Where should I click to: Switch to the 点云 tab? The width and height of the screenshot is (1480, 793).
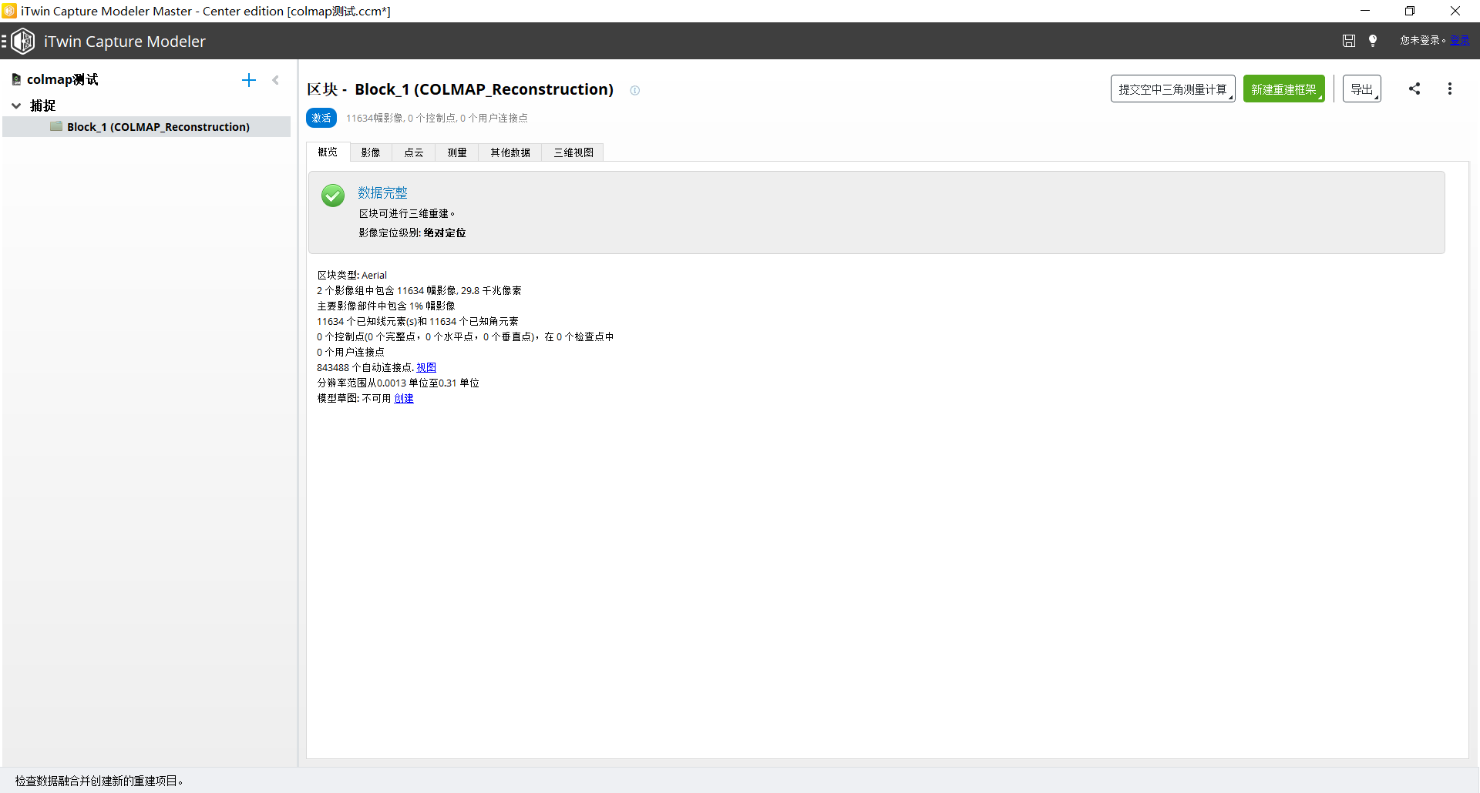coord(414,152)
